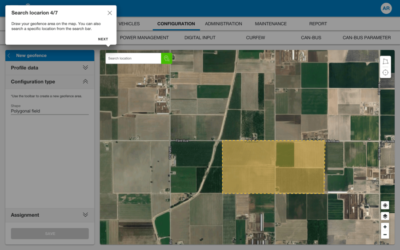Click the SAVE button
This screenshot has width=400, height=250.
click(50, 234)
